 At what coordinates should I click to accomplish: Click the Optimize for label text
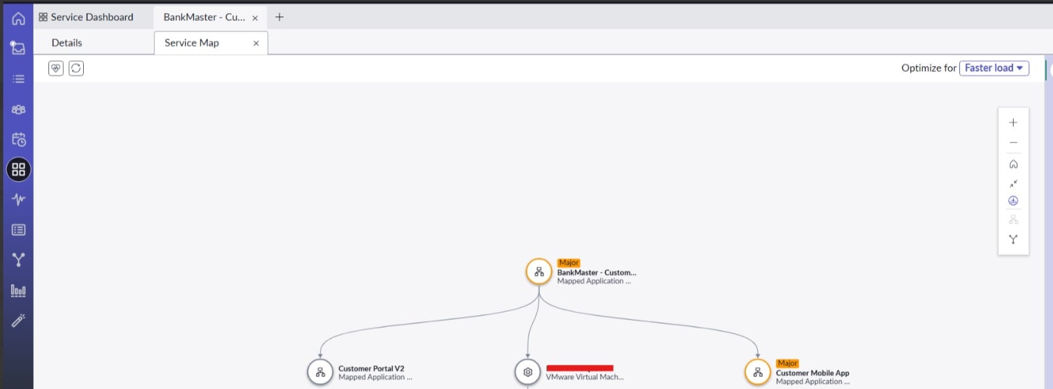click(929, 68)
